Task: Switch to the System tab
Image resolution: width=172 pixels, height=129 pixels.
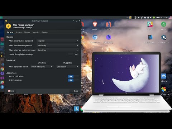Action: coord(19,32)
